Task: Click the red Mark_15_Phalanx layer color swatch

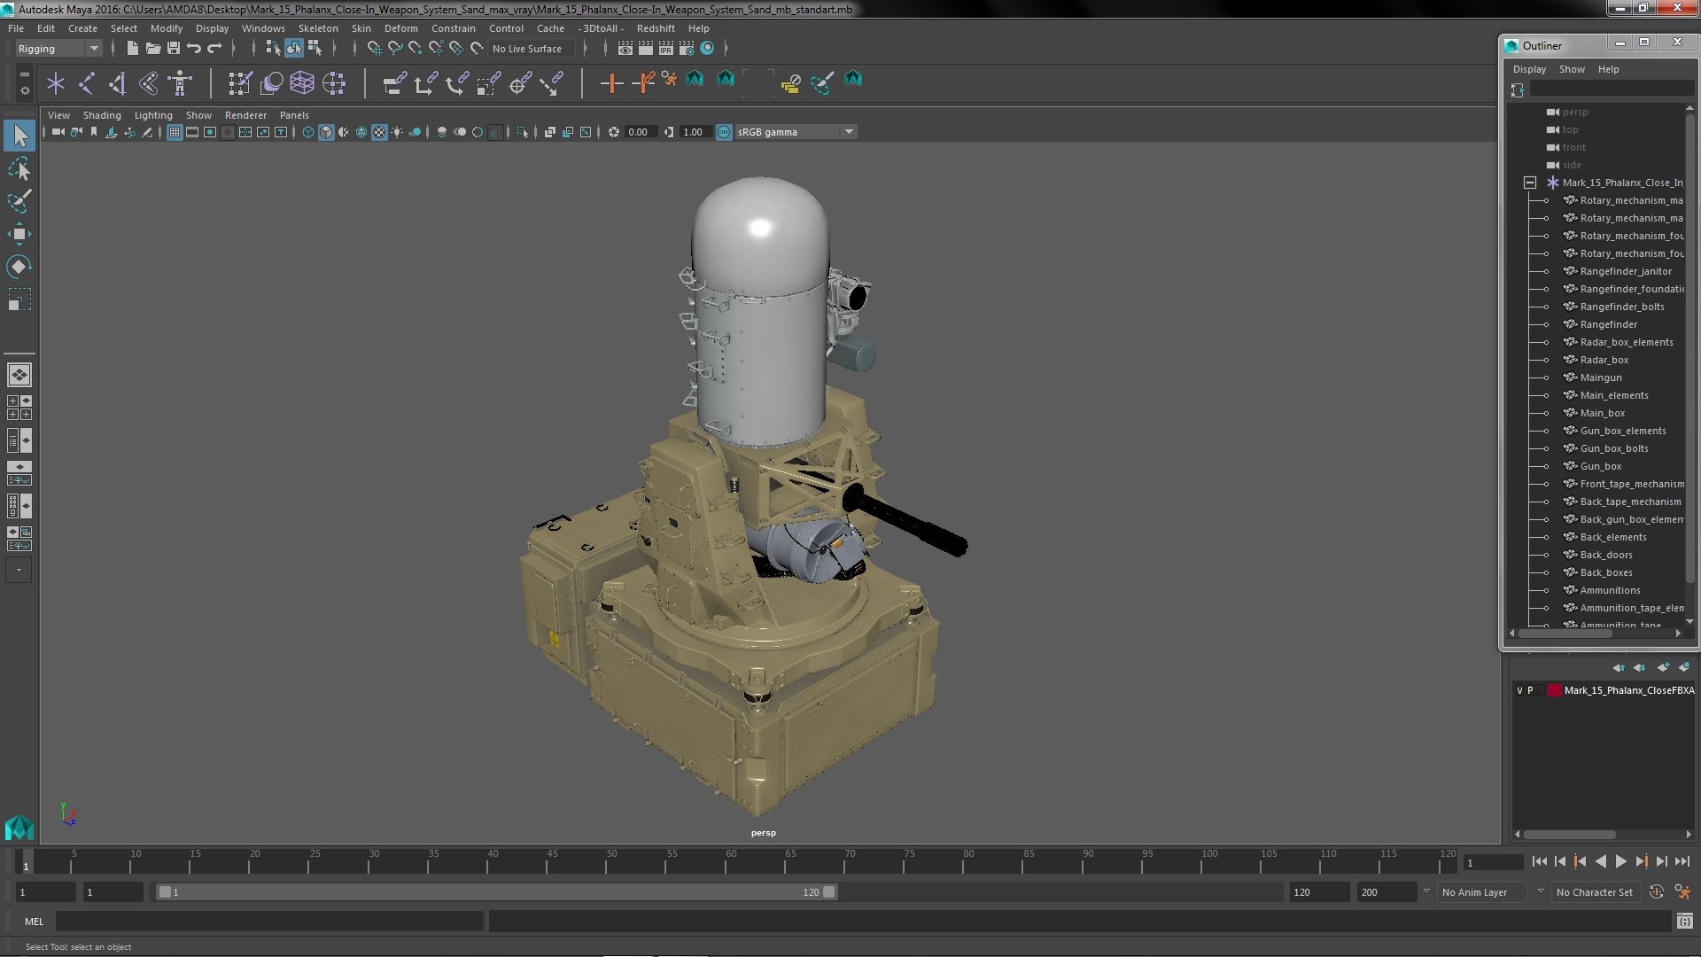Action: [1554, 690]
